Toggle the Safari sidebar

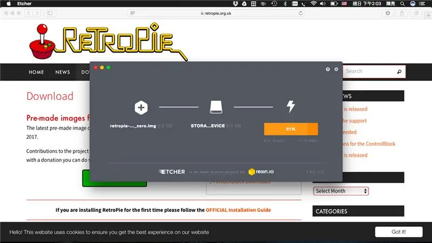tap(50, 13)
